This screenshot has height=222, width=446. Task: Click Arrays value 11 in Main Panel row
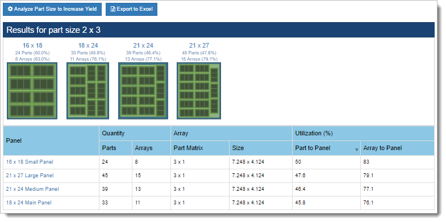pyautogui.click(x=137, y=203)
